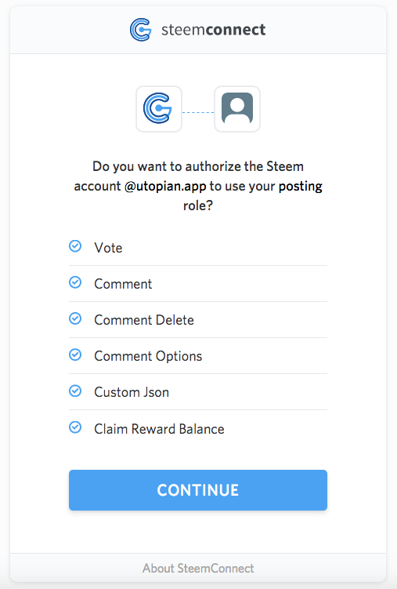This screenshot has width=397, height=589.
Task: Open the About SteemConnect link
Action: (198, 569)
